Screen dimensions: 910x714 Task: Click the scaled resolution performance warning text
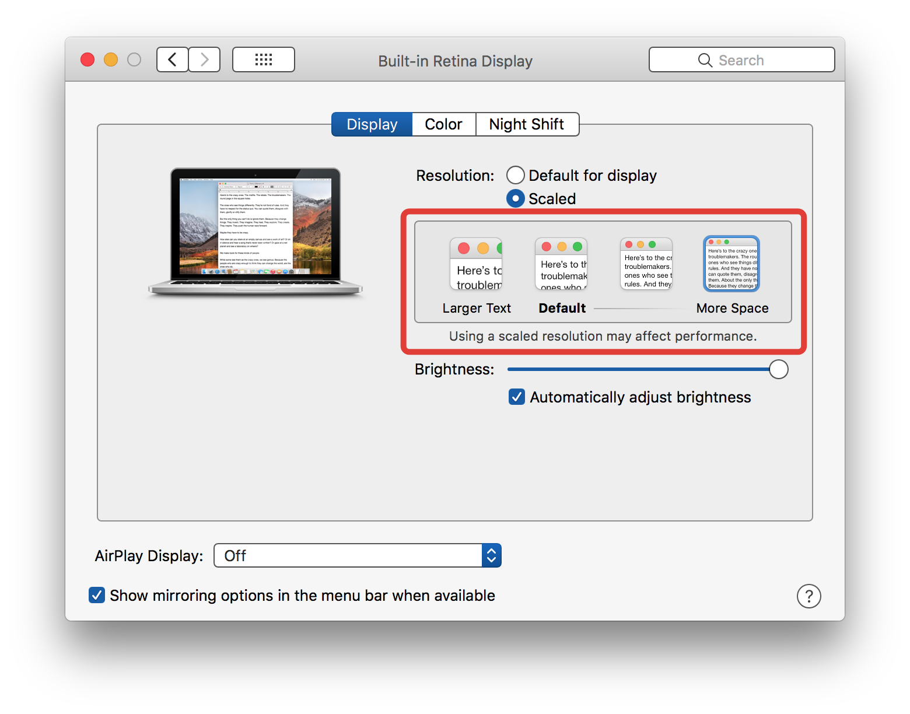(x=603, y=336)
